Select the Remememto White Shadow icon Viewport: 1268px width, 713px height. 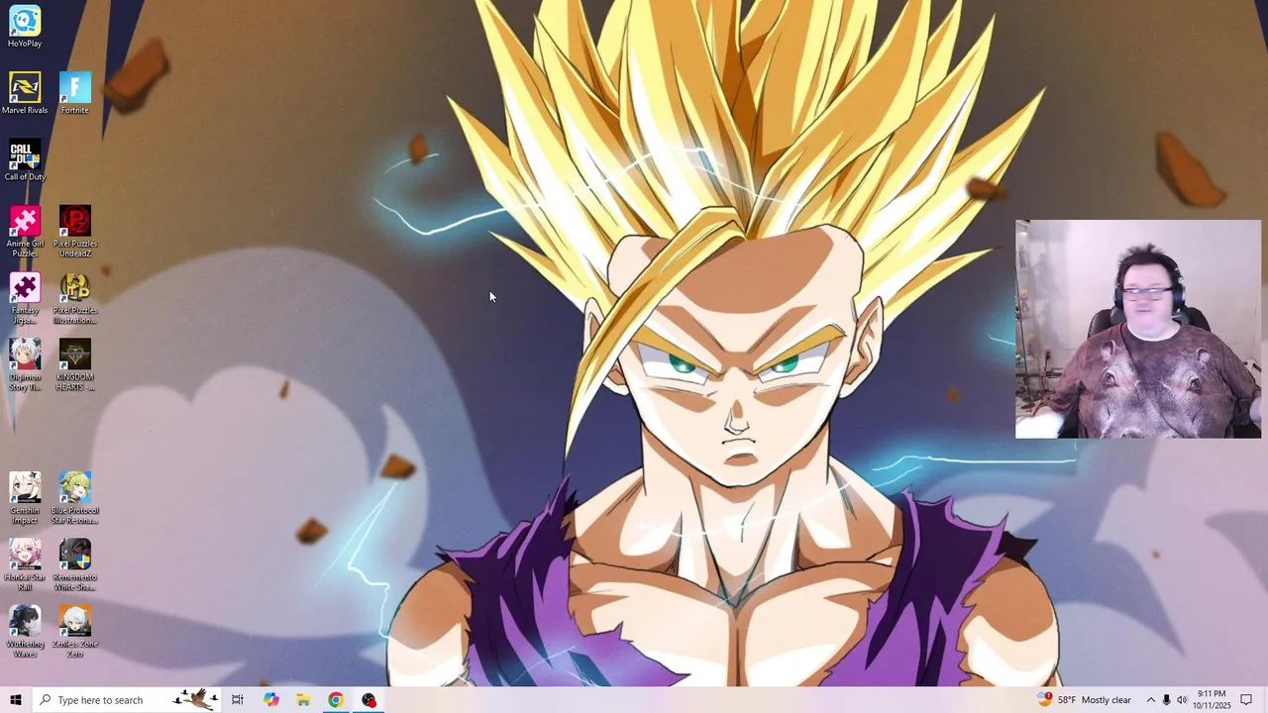pyautogui.click(x=74, y=565)
